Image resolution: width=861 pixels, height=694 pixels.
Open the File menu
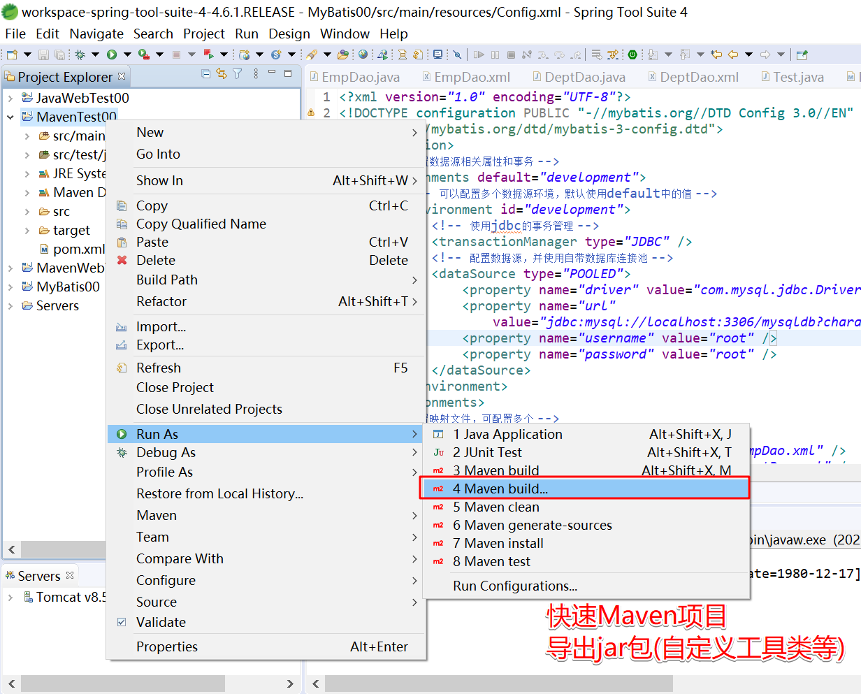pyautogui.click(x=15, y=34)
